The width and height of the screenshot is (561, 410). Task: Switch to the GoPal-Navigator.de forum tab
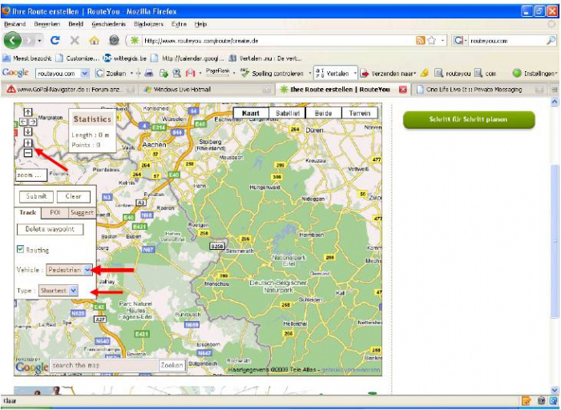(x=70, y=90)
